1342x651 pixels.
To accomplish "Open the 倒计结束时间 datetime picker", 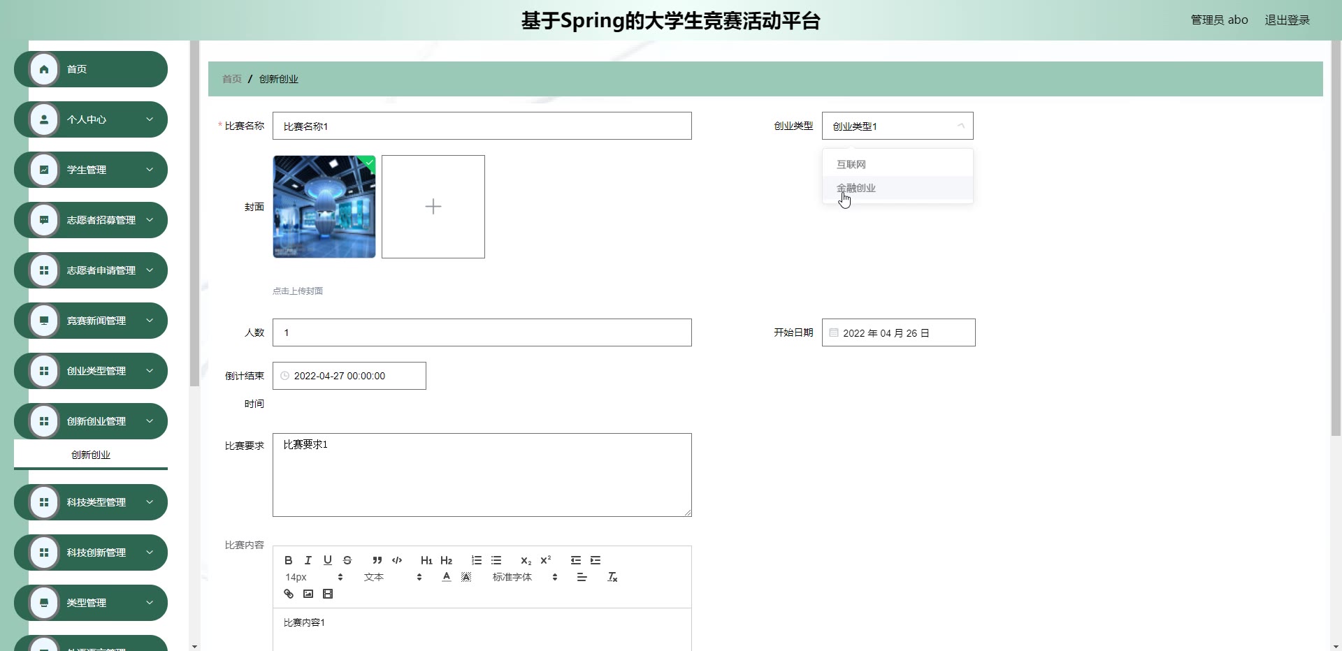I will [x=349, y=376].
